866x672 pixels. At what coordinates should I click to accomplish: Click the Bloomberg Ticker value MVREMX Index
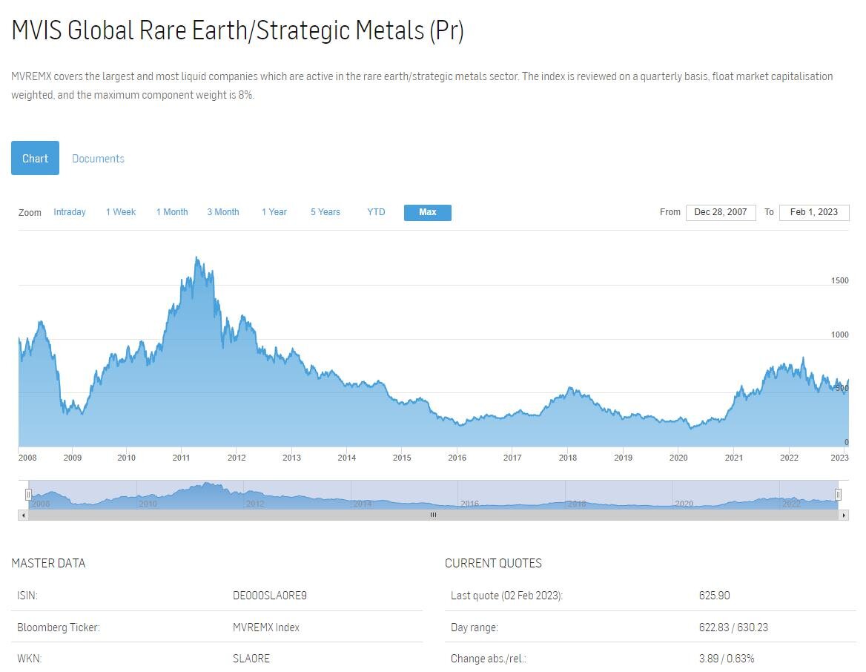coord(265,627)
